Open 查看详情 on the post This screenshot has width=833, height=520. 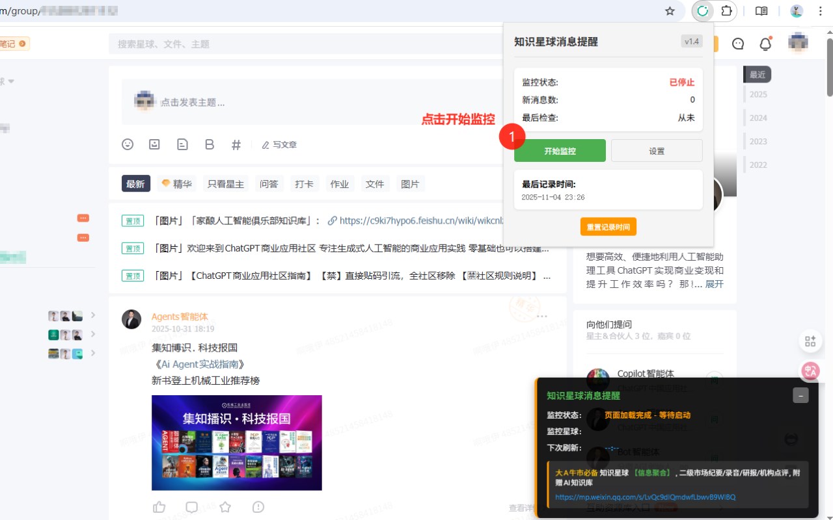point(522,508)
